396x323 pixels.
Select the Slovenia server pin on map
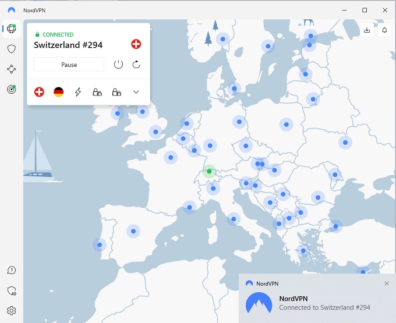point(246,183)
